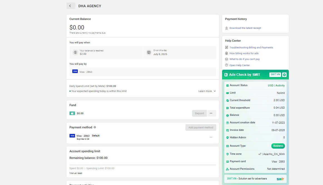
Task: Click the account spending limit progress bar
Action: [x=143, y=165]
